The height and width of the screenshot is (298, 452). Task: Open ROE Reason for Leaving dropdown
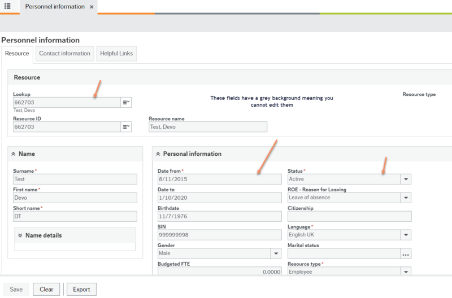click(405, 198)
